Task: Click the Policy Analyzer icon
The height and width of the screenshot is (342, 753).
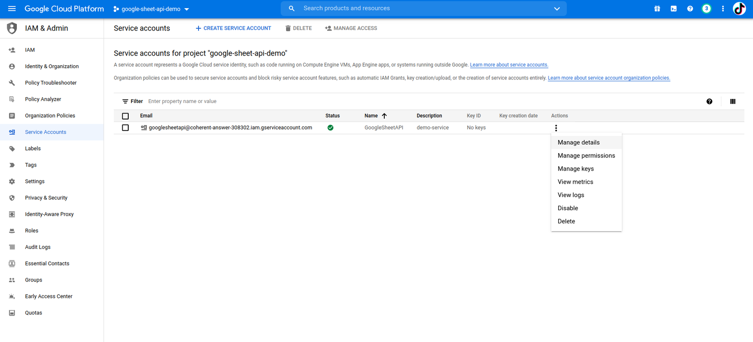Action: click(12, 99)
